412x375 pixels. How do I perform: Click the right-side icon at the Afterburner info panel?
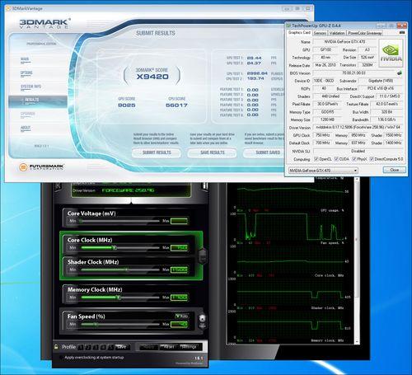[x=205, y=186]
